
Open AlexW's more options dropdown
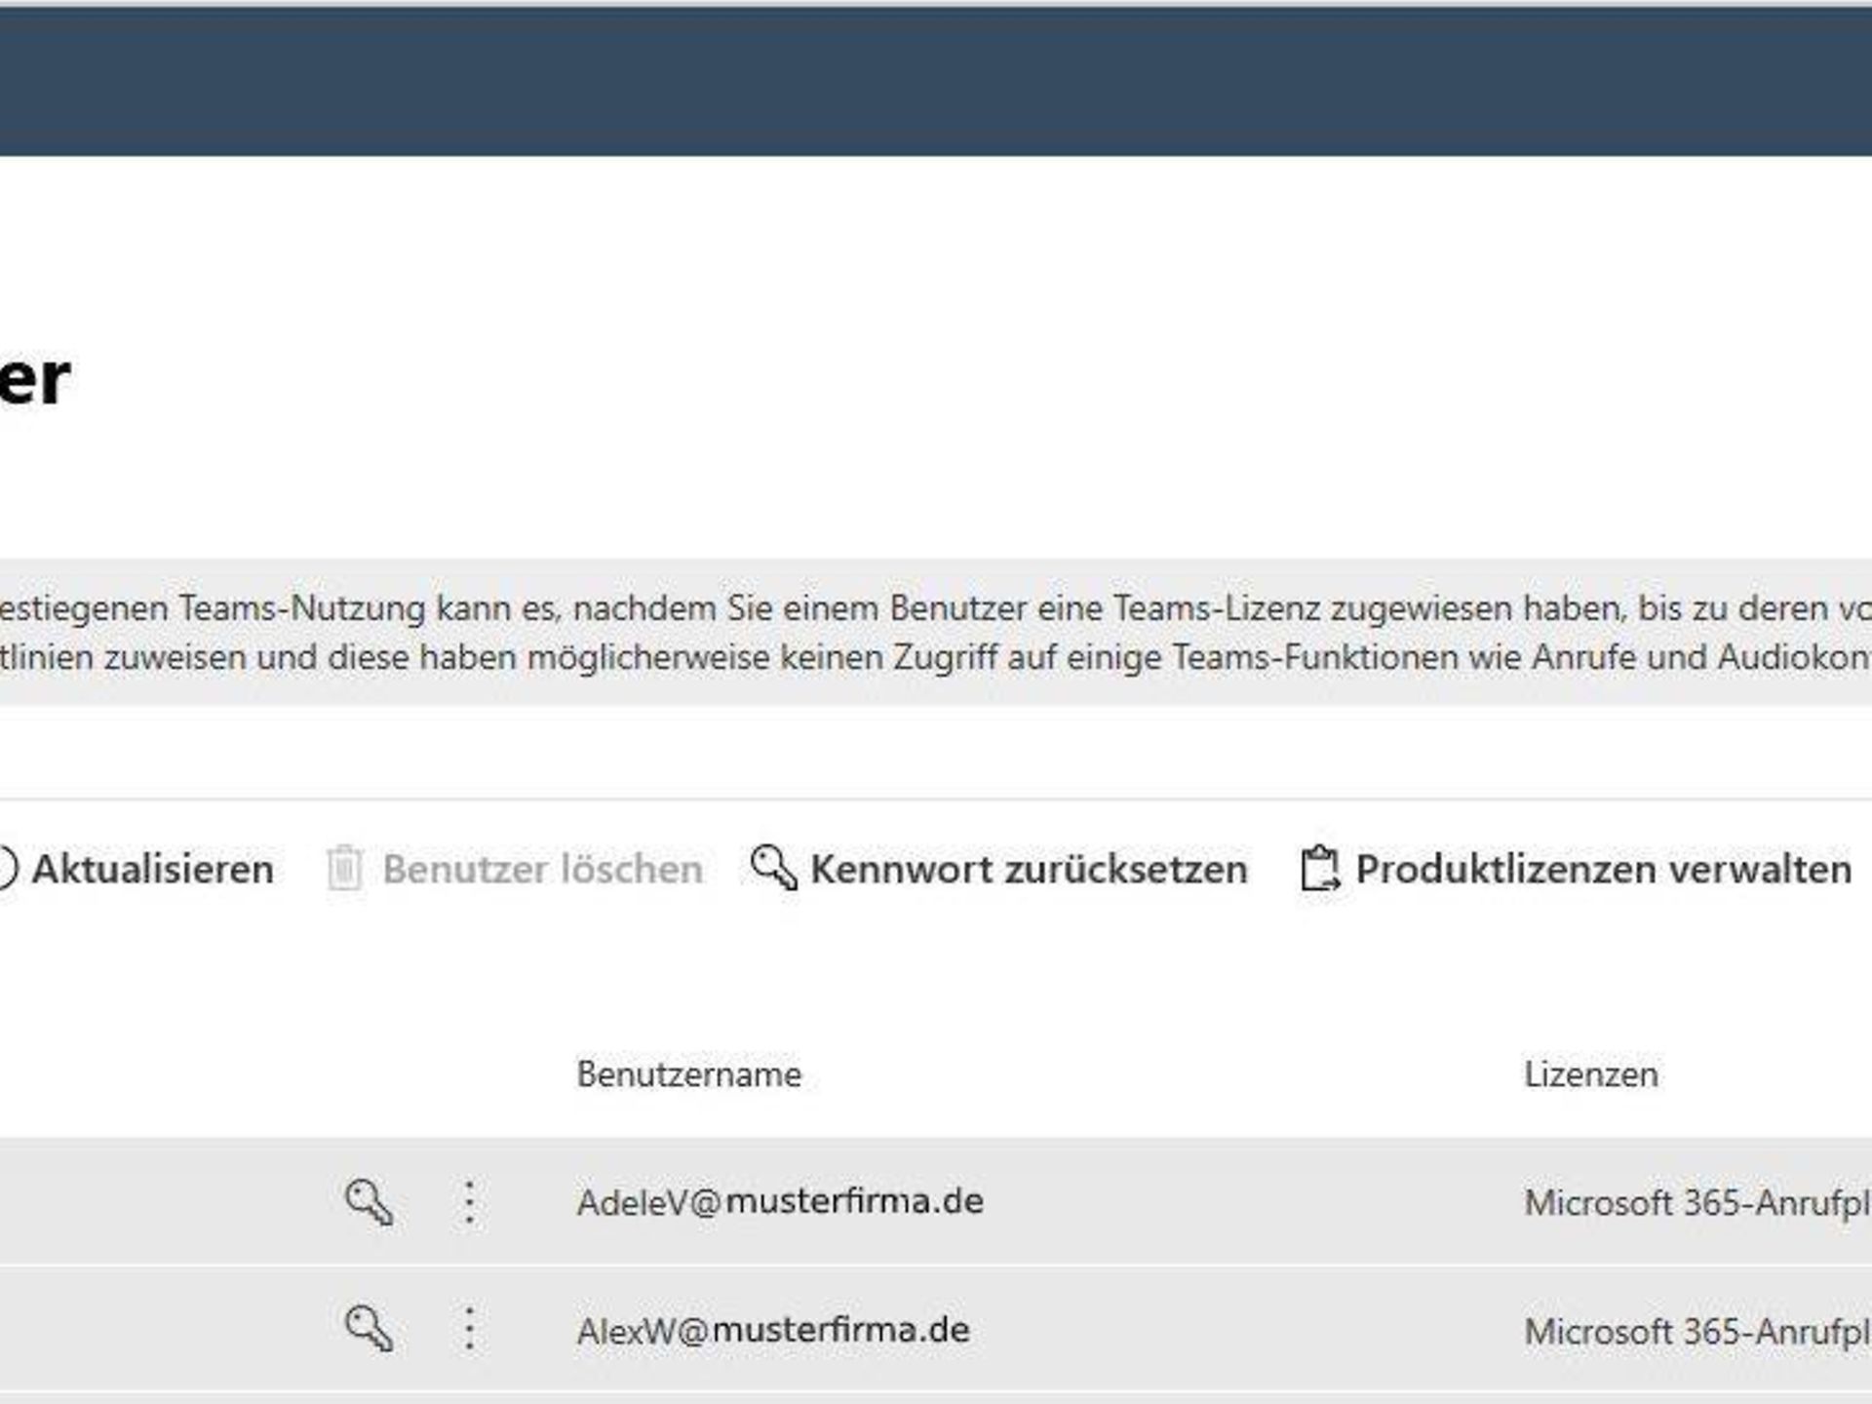tap(471, 1329)
